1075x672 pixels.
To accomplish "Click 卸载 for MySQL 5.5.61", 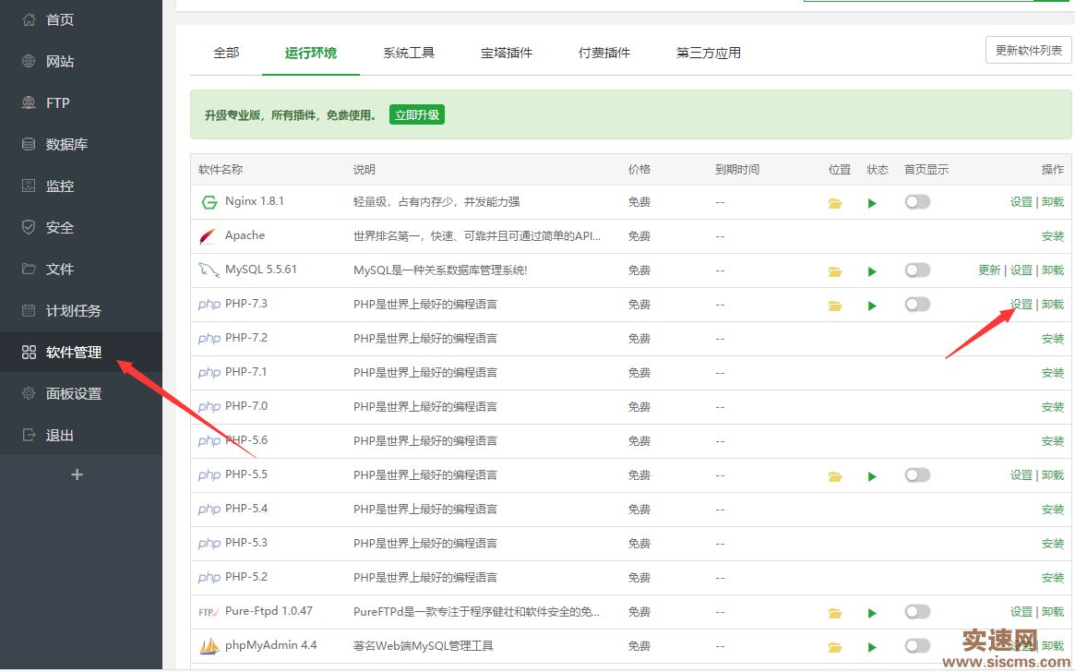I will click(1053, 270).
